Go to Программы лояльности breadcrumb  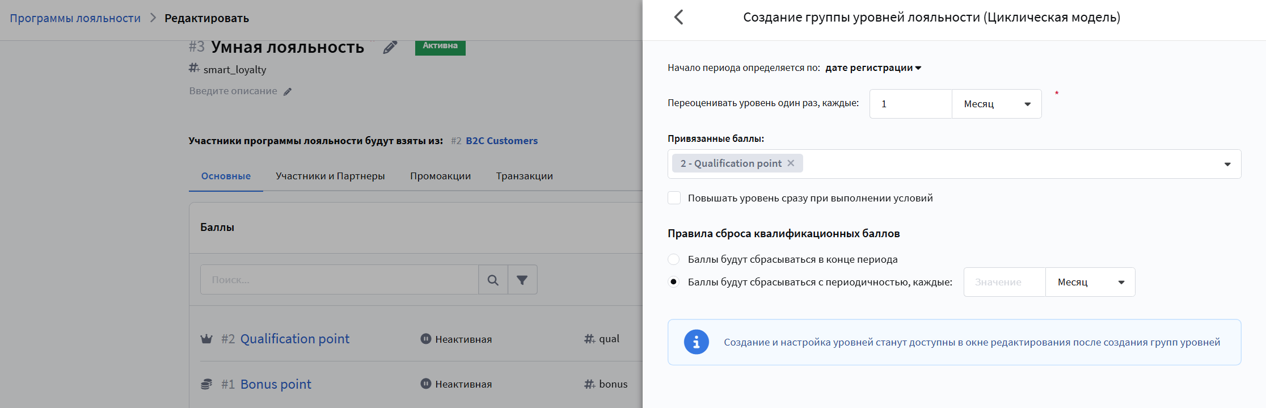75,18
